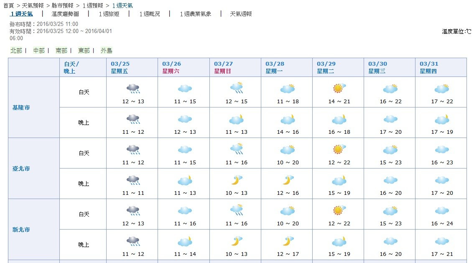Click Taipei night moon icon for 03/27
Screen dimensions: 474x263
pos(237,180)
